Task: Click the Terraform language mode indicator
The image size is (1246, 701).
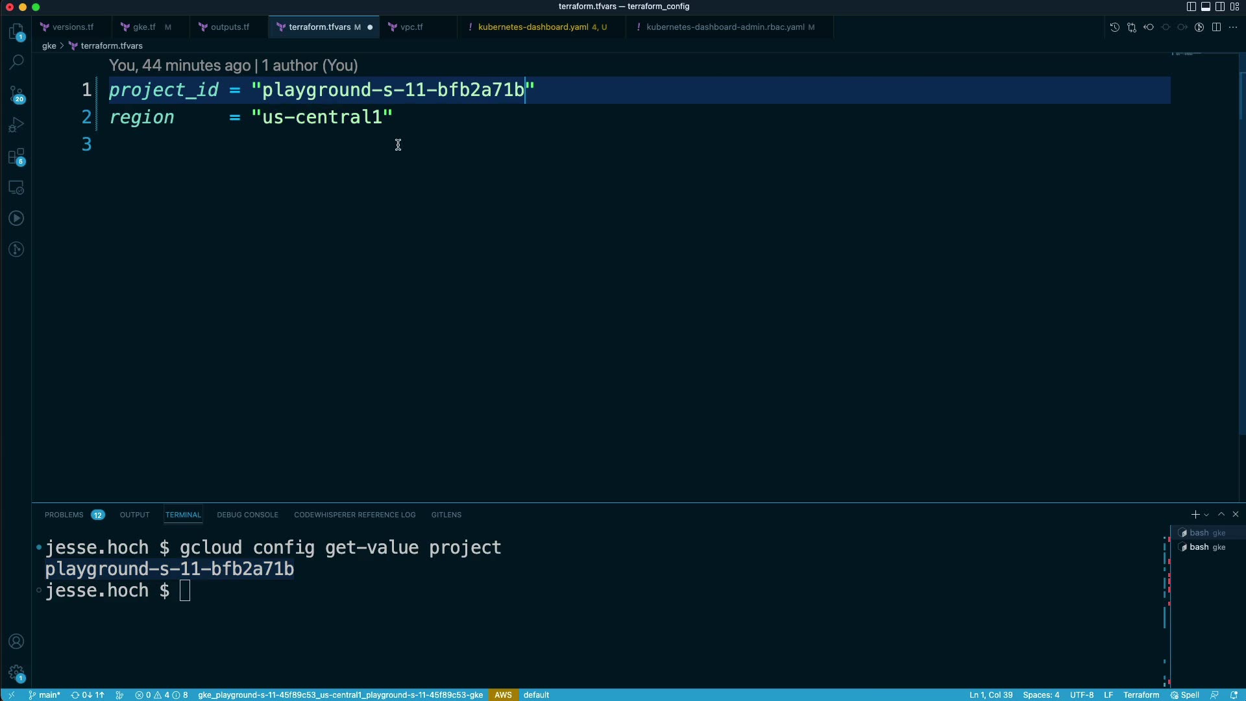Action: 1141,695
